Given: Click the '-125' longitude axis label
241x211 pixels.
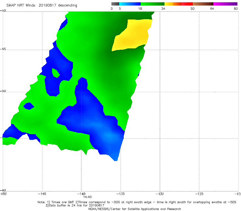Looking at the screenshot, I should point(199,194).
